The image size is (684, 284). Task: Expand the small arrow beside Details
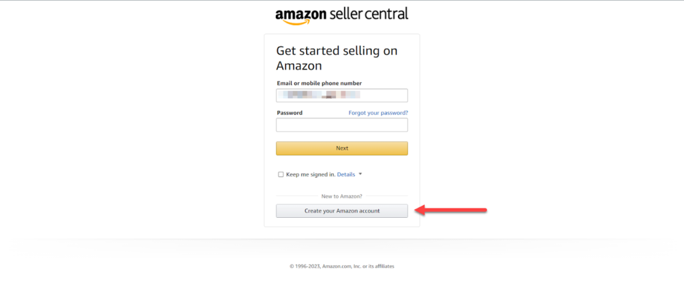click(360, 174)
